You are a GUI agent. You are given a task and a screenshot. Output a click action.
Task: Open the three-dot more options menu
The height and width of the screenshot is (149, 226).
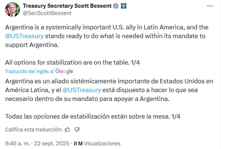210,6
